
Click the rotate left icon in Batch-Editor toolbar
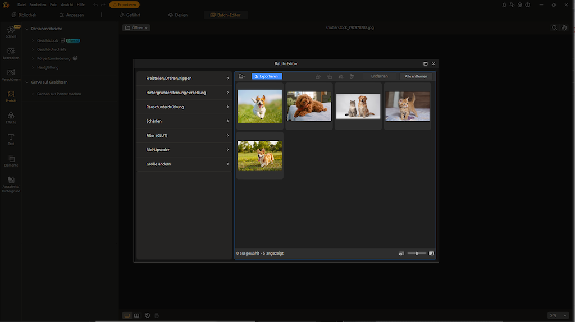[x=318, y=76]
